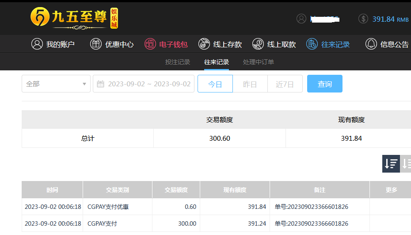This screenshot has width=411, height=235.
Task: Click the 现有额度 table column header
Action: (x=235, y=189)
